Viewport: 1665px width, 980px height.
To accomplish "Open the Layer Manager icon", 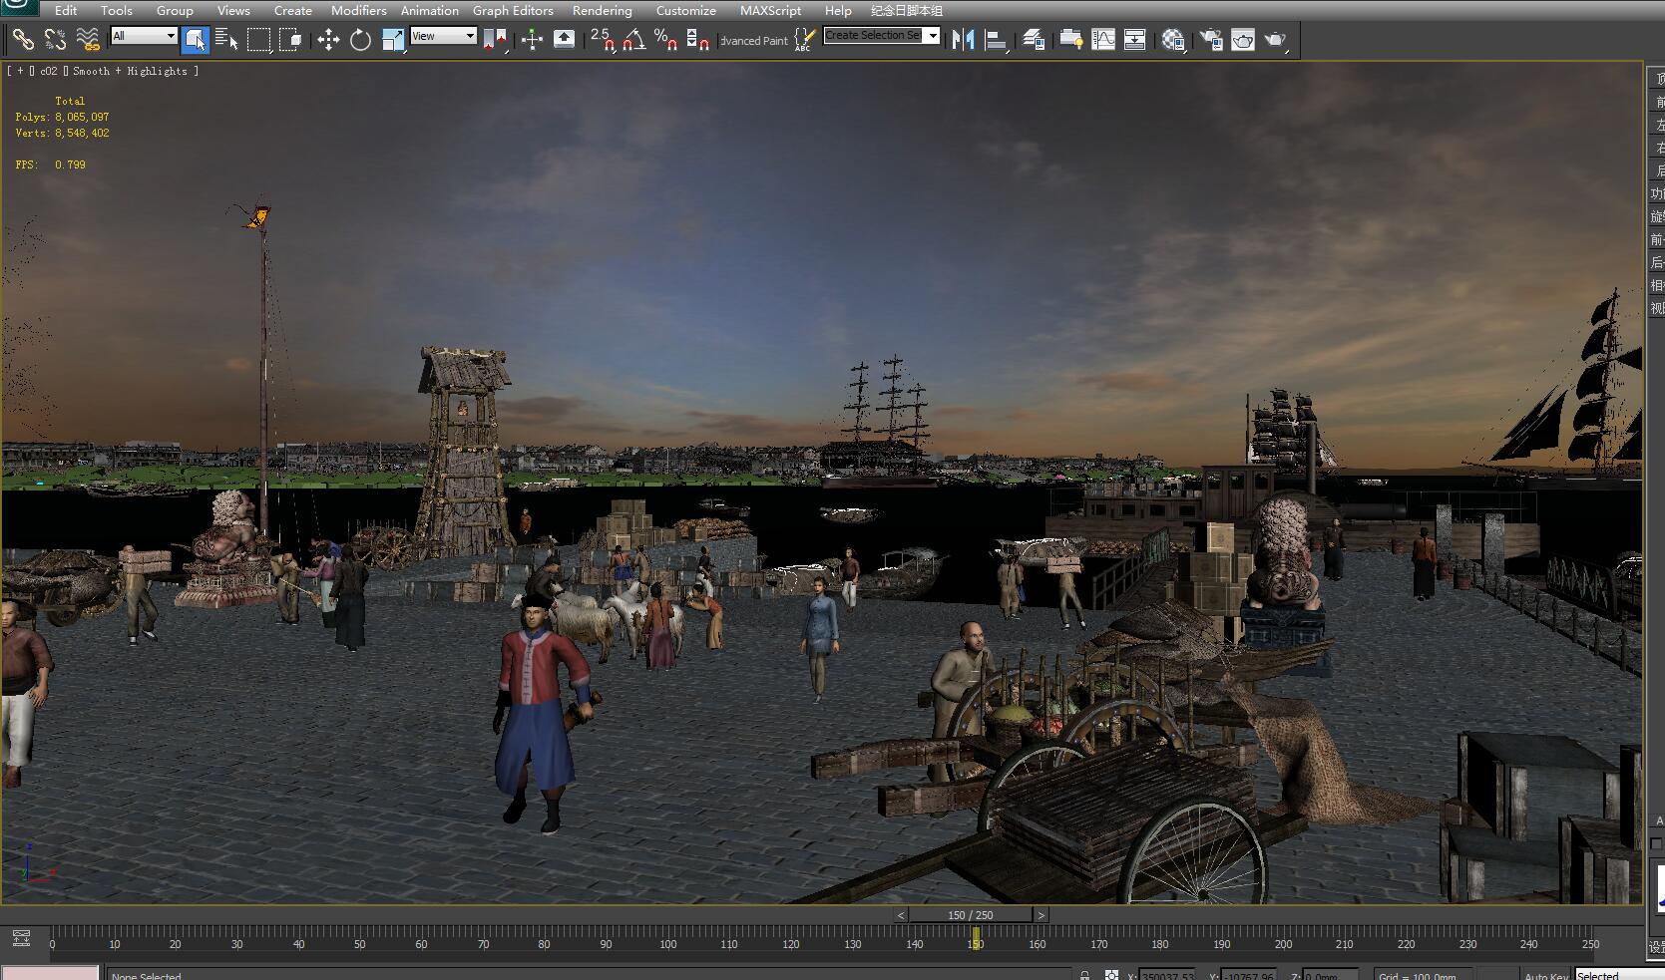I will [x=1034, y=40].
